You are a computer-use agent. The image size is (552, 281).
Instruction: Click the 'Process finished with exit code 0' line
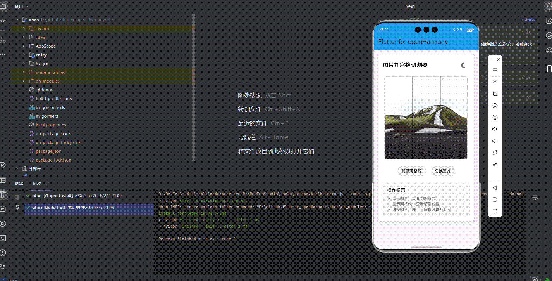click(x=197, y=239)
